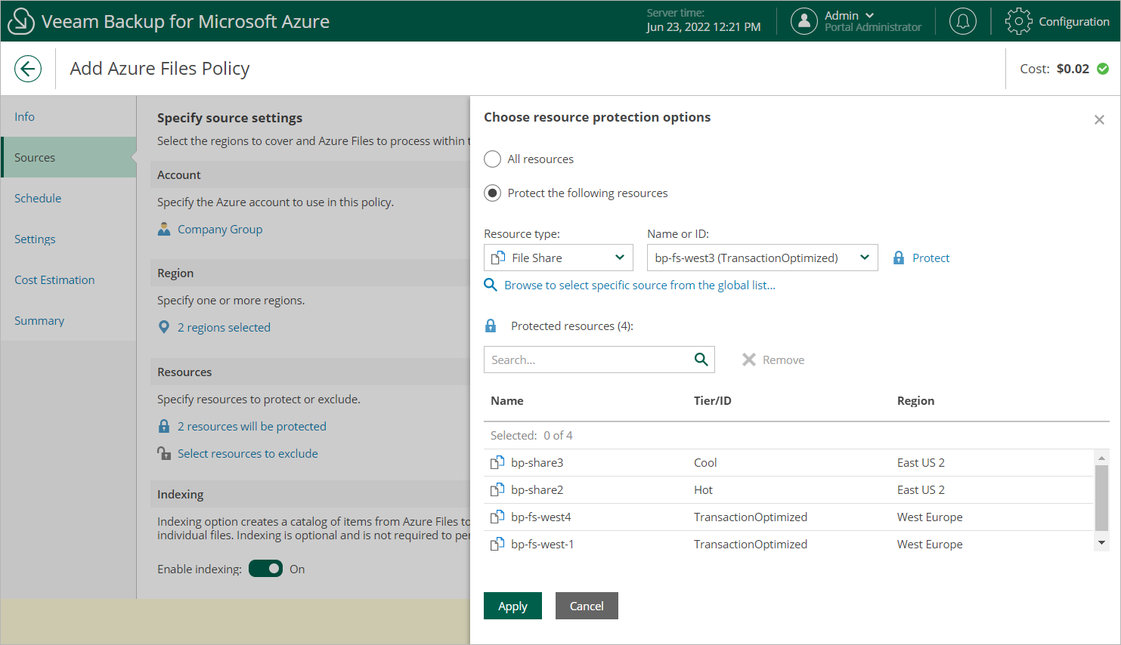Click the Protect lock icon
This screenshot has height=645, width=1121.
(899, 258)
